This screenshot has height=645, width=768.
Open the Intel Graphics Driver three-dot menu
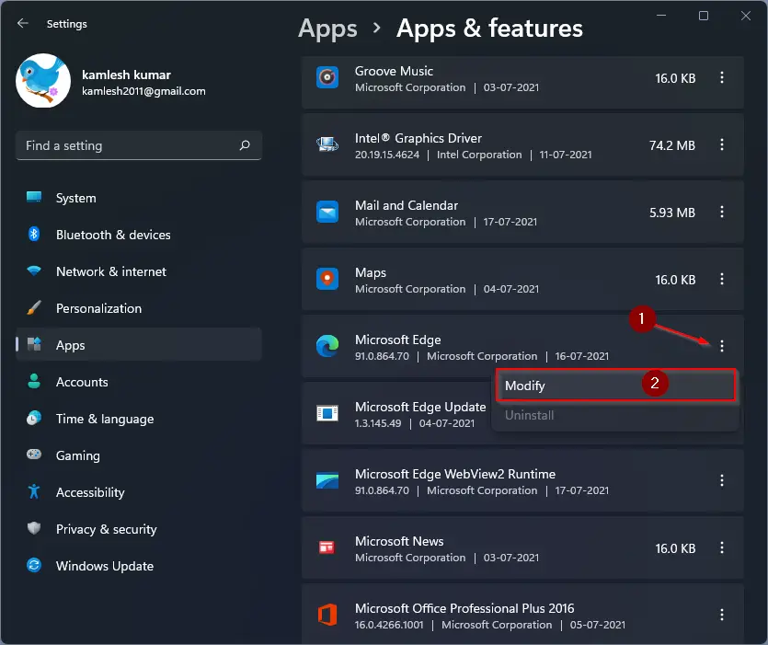[x=721, y=144]
